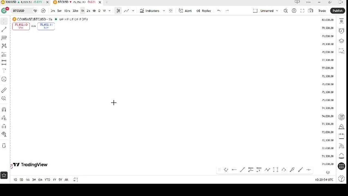
Task: Click the blue Buy price button
Action: click(x=46, y=26)
